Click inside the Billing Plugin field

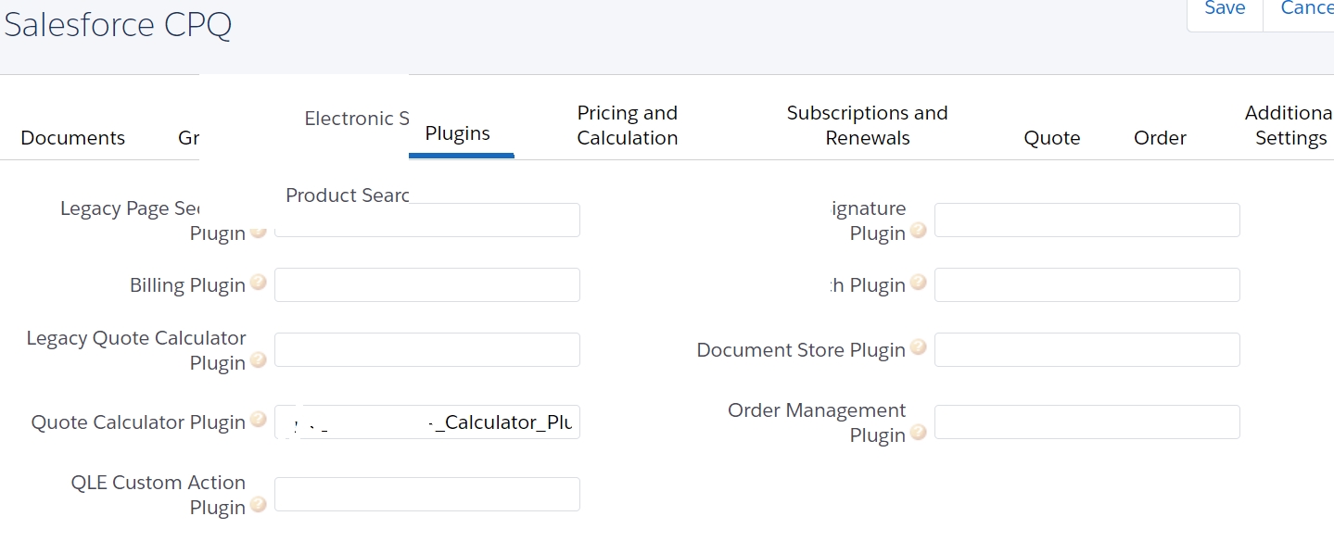[426, 284]
